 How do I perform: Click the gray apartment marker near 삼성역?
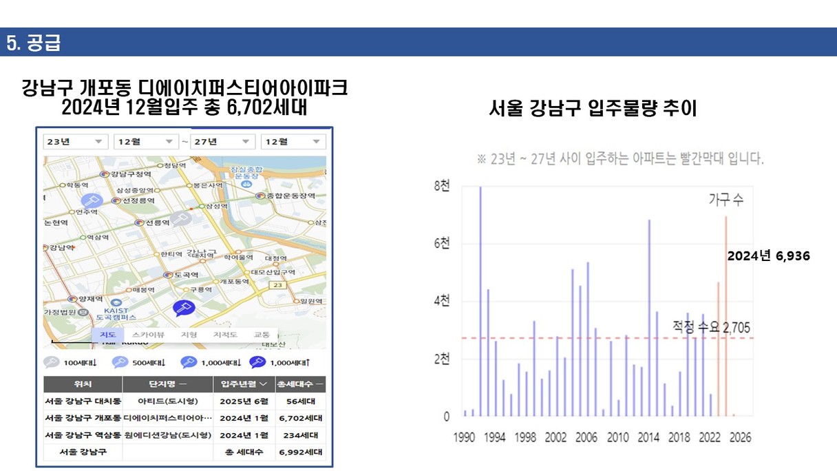(180, 220)
